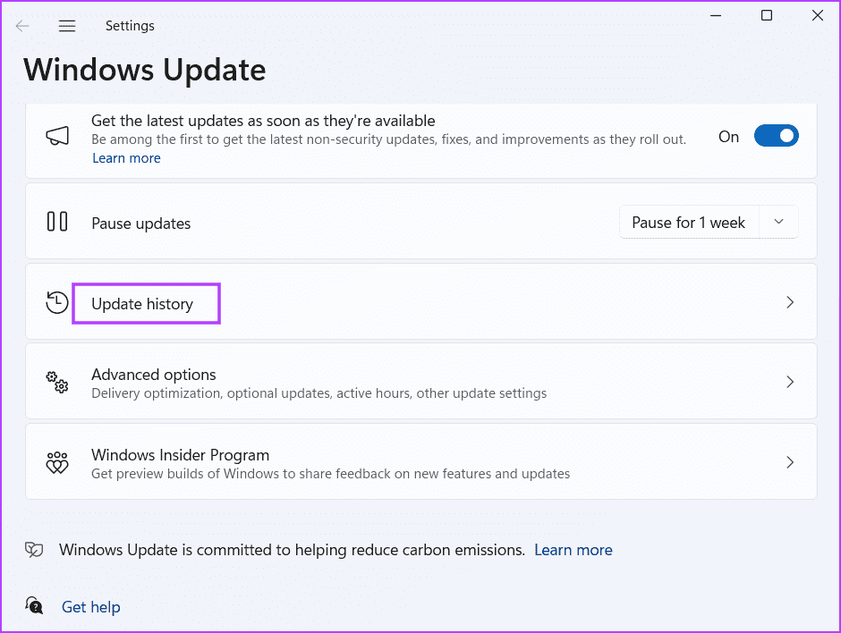Click the pause updates icon

(x=57, y=222)
